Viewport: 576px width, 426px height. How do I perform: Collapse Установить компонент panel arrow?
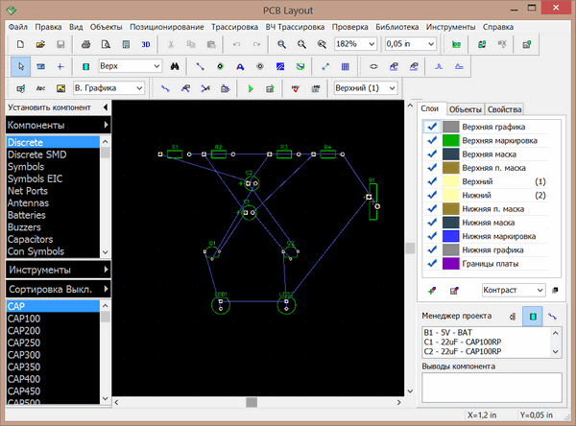[x=106, y=107]
